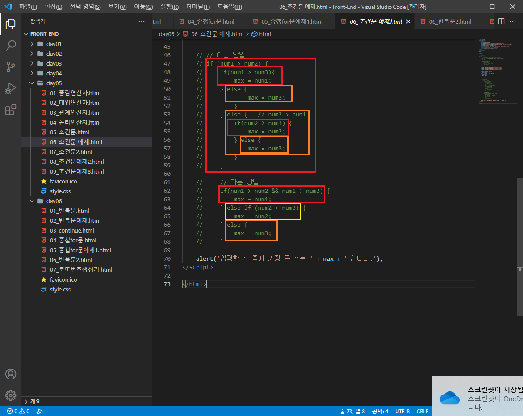Open the 선택 영역(S) menu
Image resolution: width=523 pixels, height=416 pixels.
[x=85, y=7]
